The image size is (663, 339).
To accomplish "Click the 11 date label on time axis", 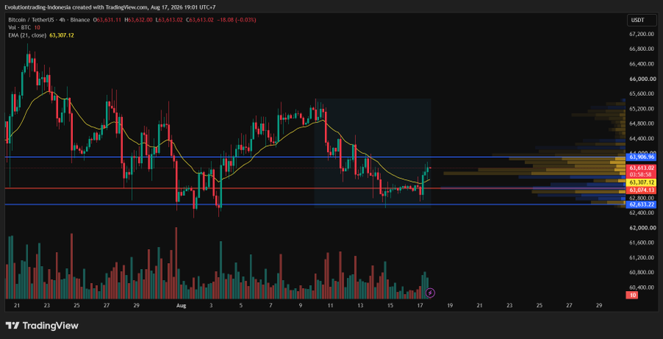I will (x=330, y=305).
